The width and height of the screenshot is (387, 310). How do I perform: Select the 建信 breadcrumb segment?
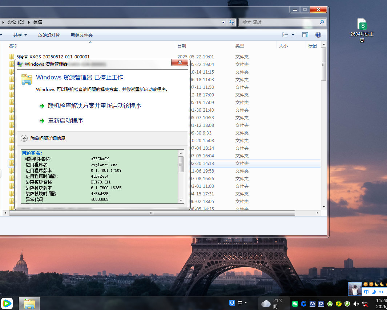click(38, 22)
